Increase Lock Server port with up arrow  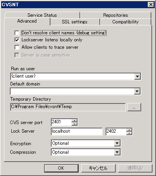(x=129, y=130)
